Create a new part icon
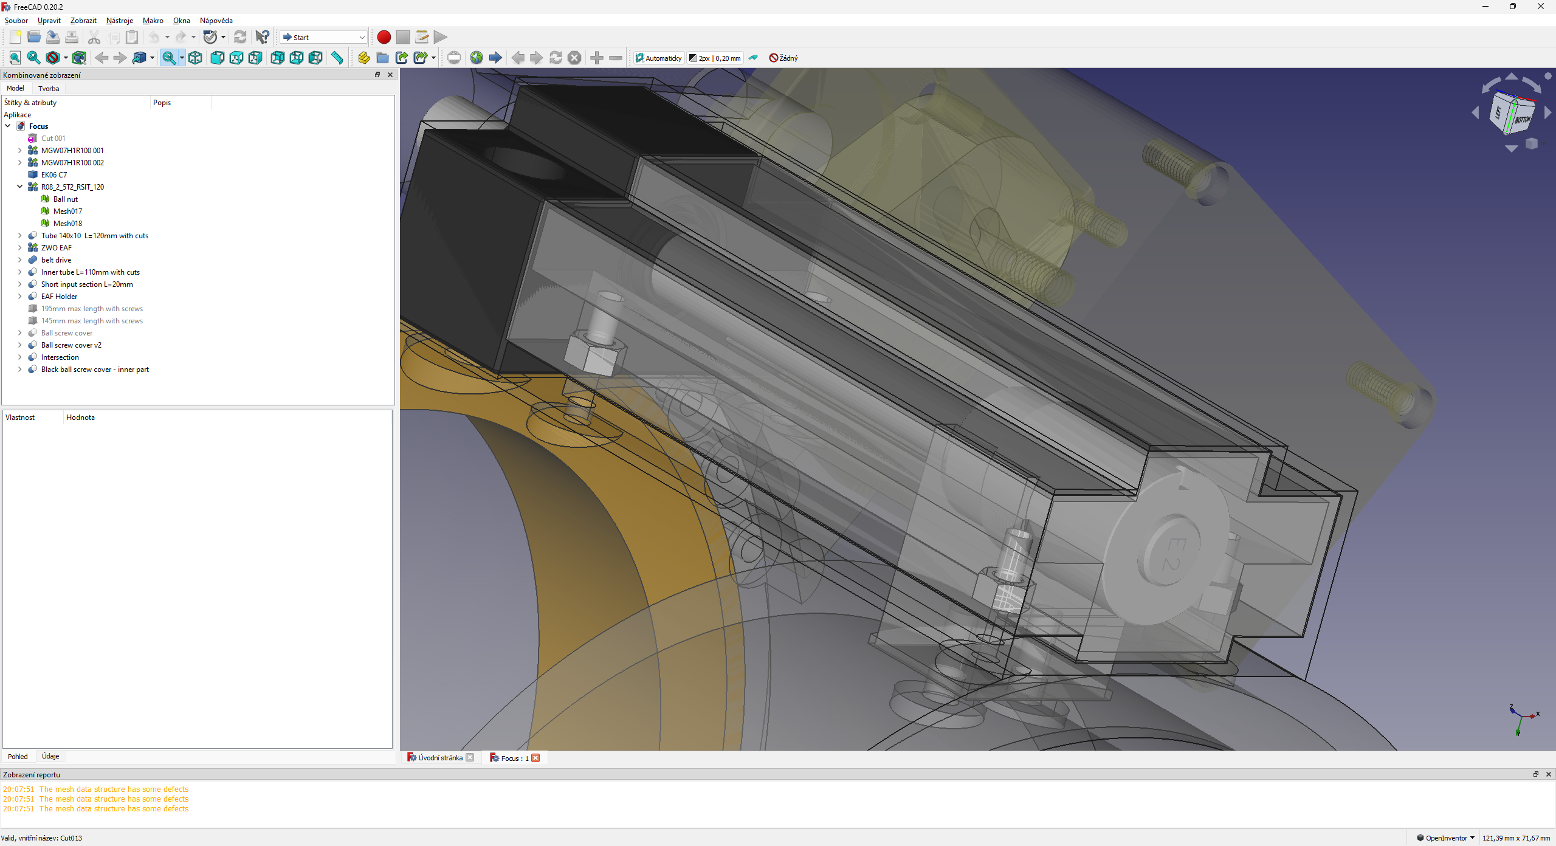 coord(363,58)
